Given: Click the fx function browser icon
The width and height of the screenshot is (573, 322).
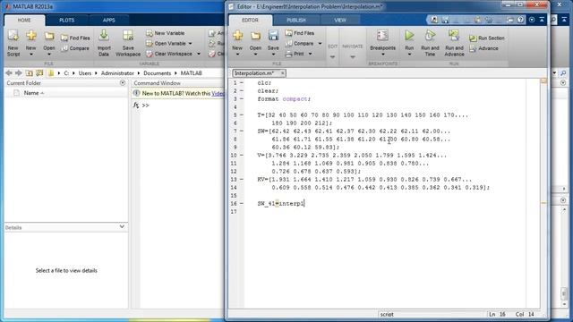Looking at the screenshot, I should (136, 106).
